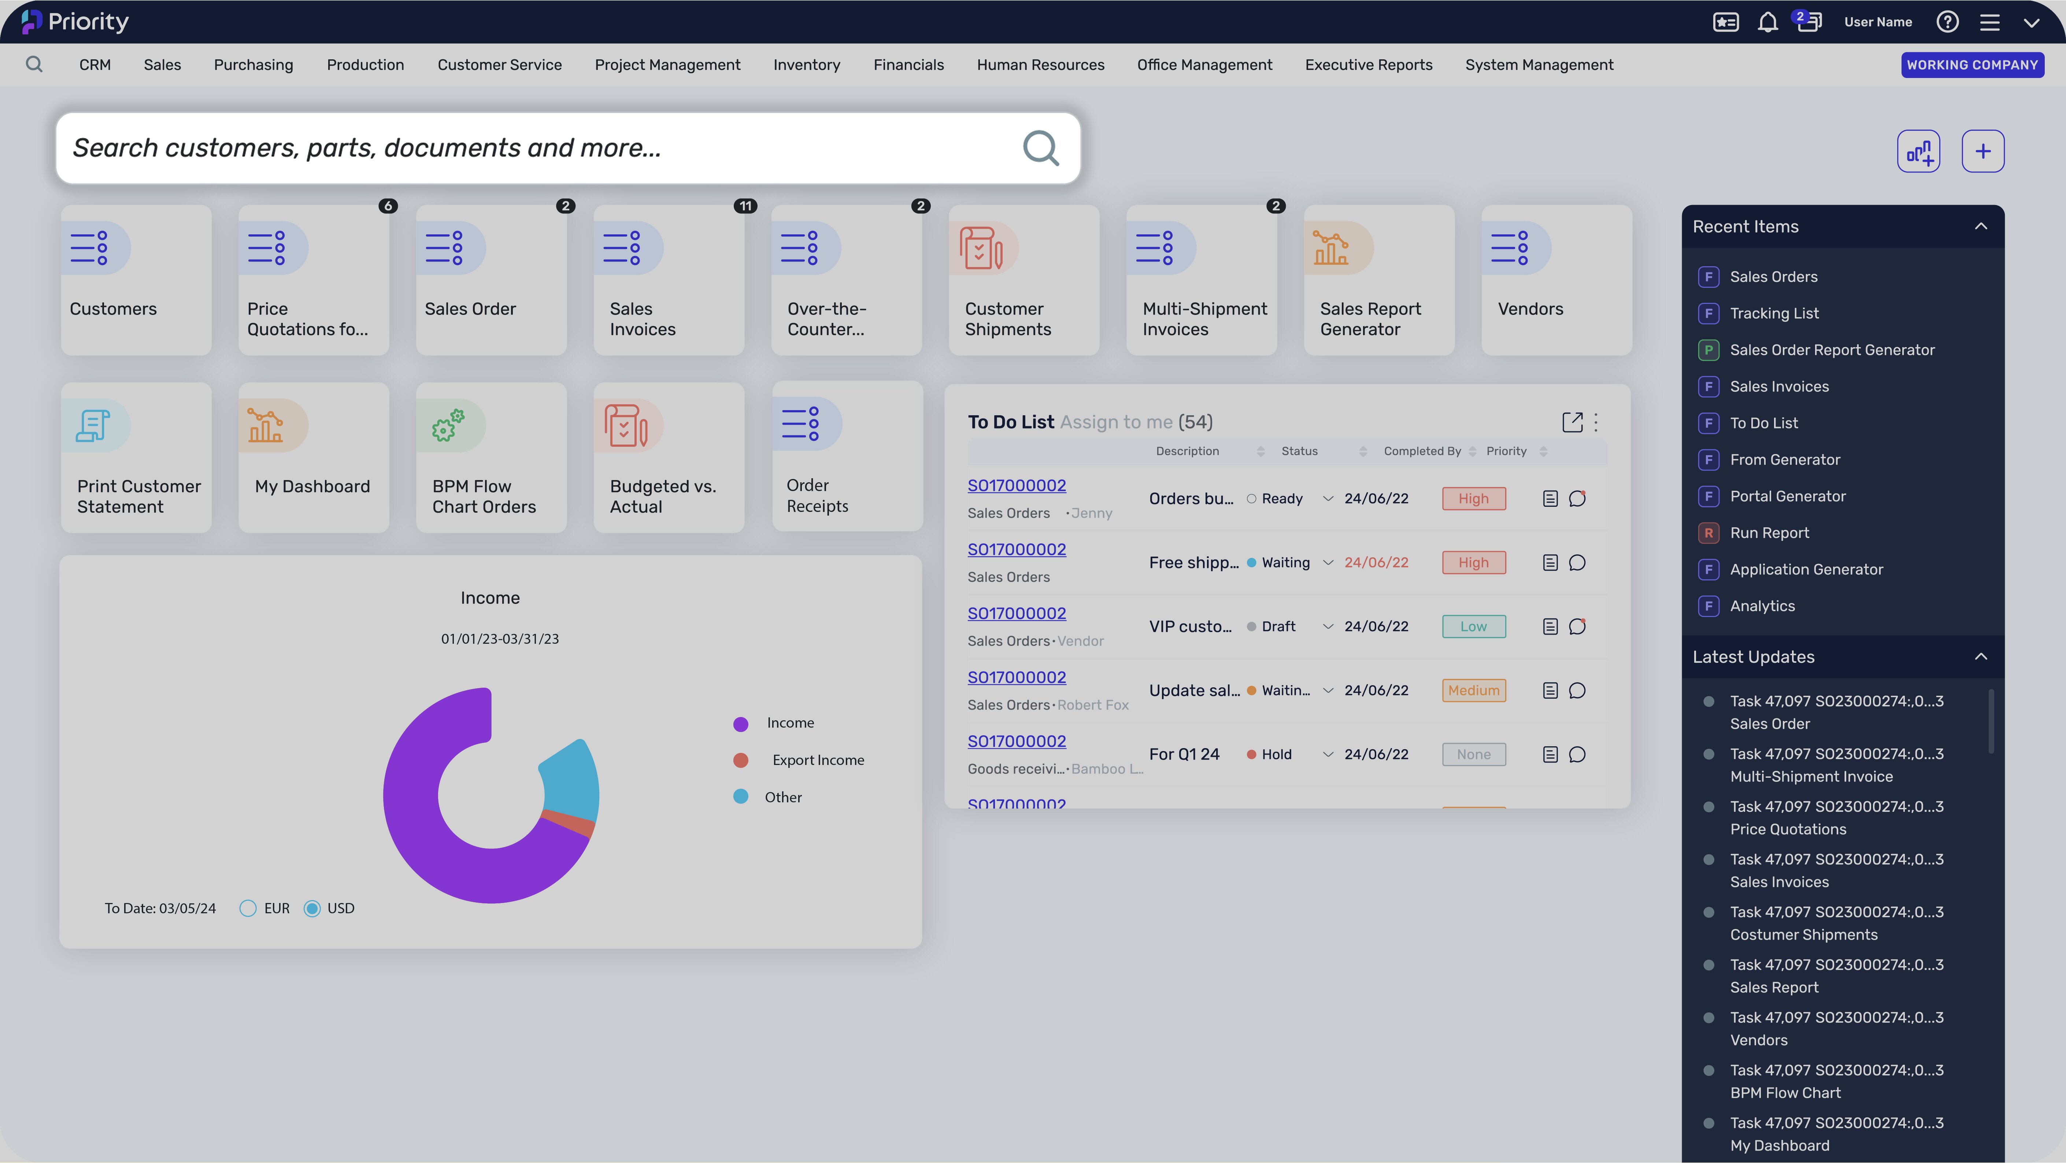This screenshot has width=2066, height=1163.
Task: Click the add chart dashboard icon
Action: [1918, 151]
